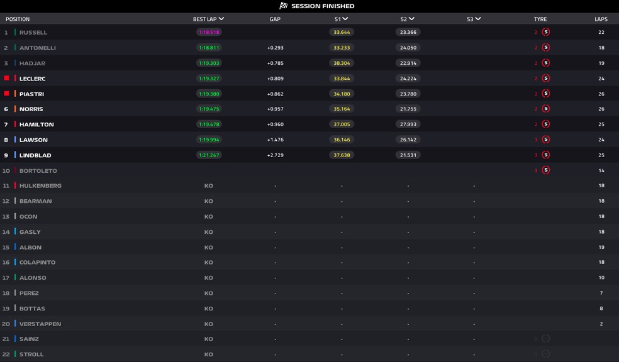The image size is (619, 362).
Task: Click the LAPS column header
Action: tap(600, 19)
